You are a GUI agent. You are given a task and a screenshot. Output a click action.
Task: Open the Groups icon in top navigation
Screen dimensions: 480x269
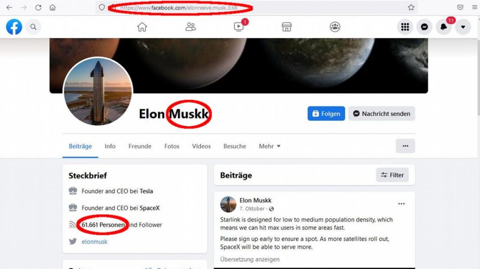pos(335,27)
